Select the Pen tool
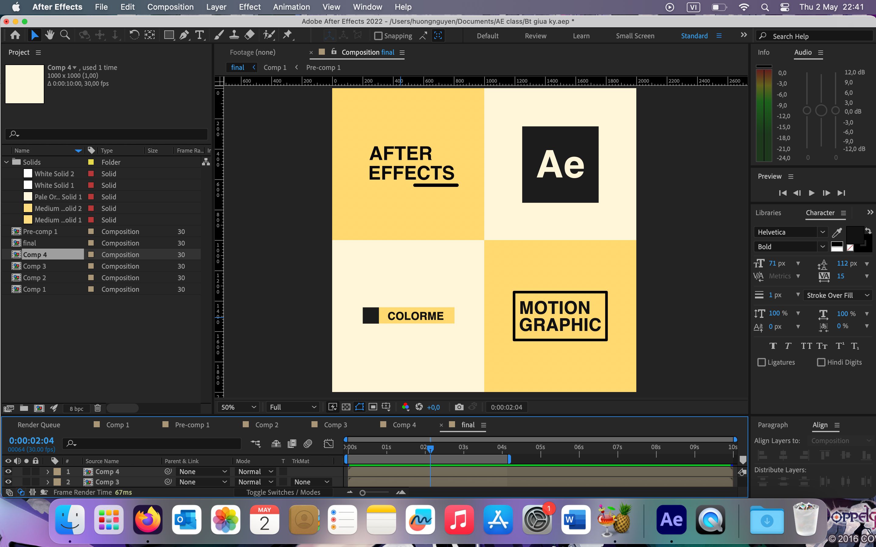The height and width of the screenshot is (547, 876). click(x=184, y=35)
